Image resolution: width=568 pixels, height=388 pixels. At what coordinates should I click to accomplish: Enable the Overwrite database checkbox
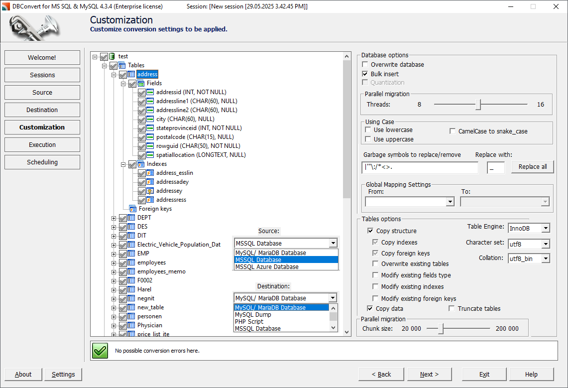(x=365, y=64)
